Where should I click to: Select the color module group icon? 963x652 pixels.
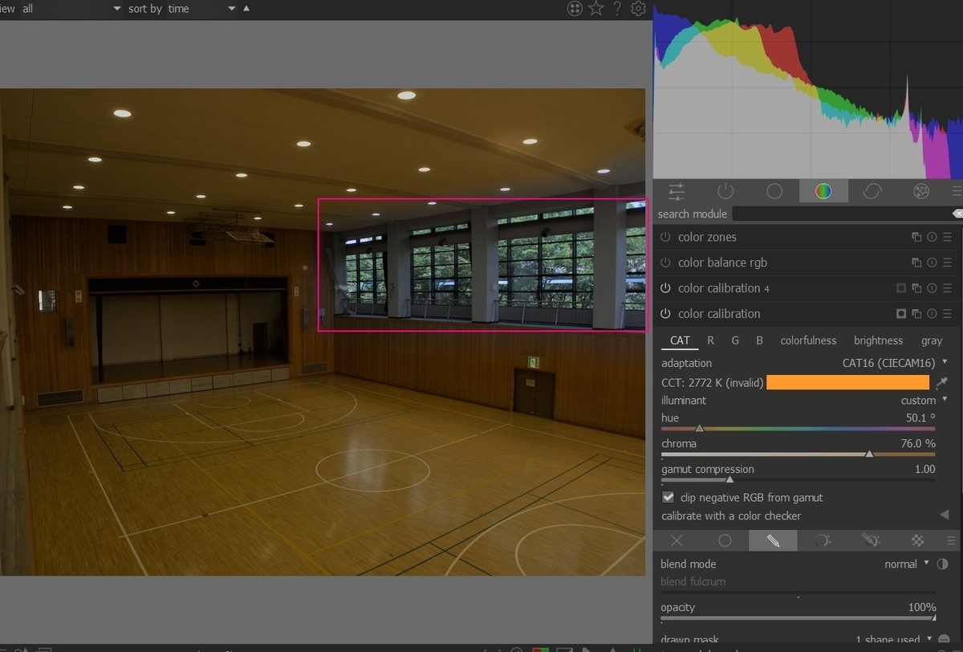pos(823,191)
